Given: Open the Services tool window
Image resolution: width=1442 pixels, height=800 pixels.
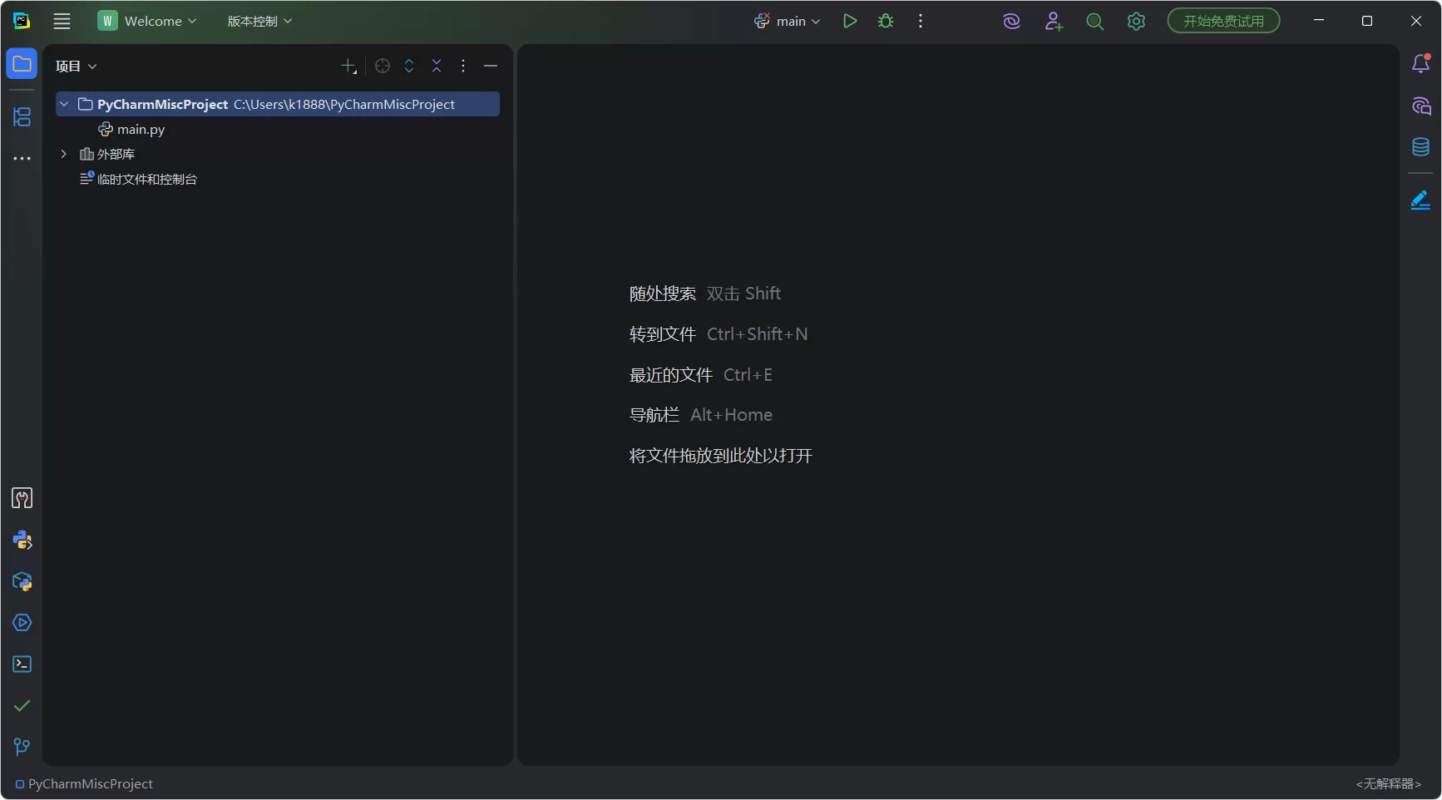Looking at the screenshot, I should tap(22, 623).
